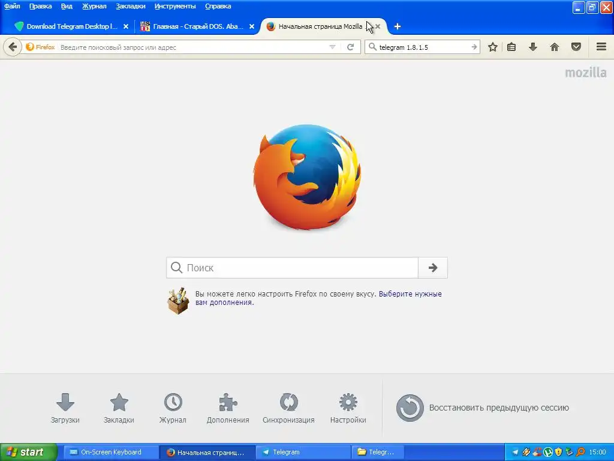Open Дополнения from the bottom launcher
The image size is (614, 461).
228,408
